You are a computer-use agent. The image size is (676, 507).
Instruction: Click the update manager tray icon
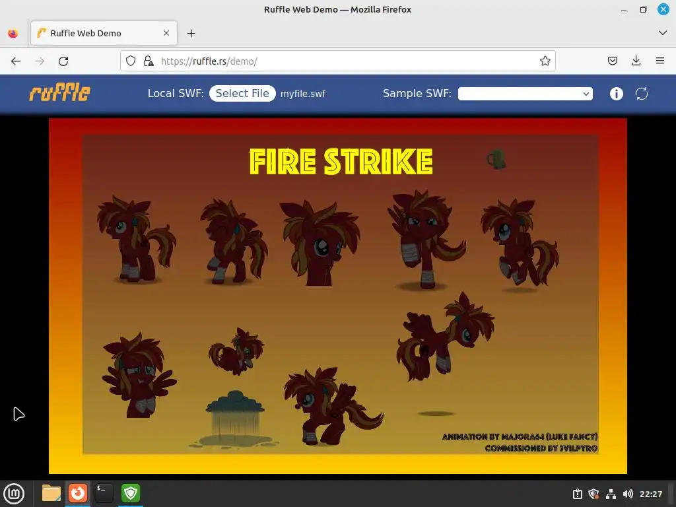point(577,494)
